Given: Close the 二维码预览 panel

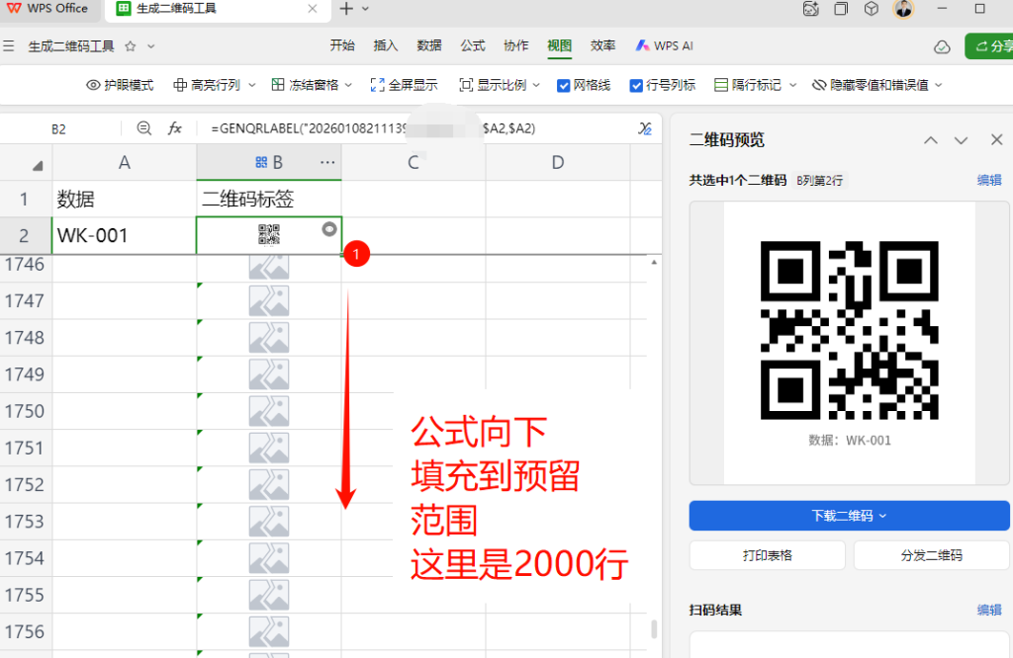Looking at the screenshot, I should coord(997,139).
